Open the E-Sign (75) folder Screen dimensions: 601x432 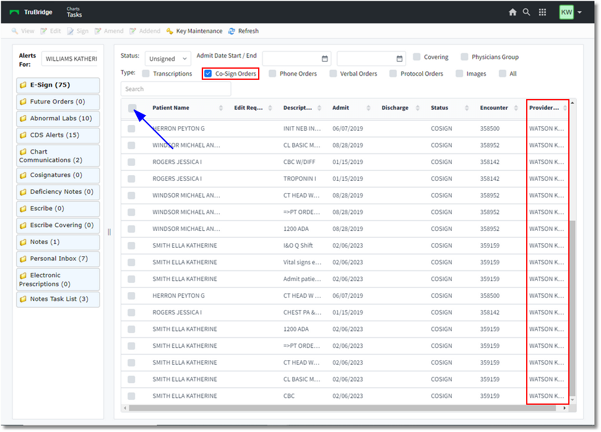pyautogui.click(x=58, y=85)
